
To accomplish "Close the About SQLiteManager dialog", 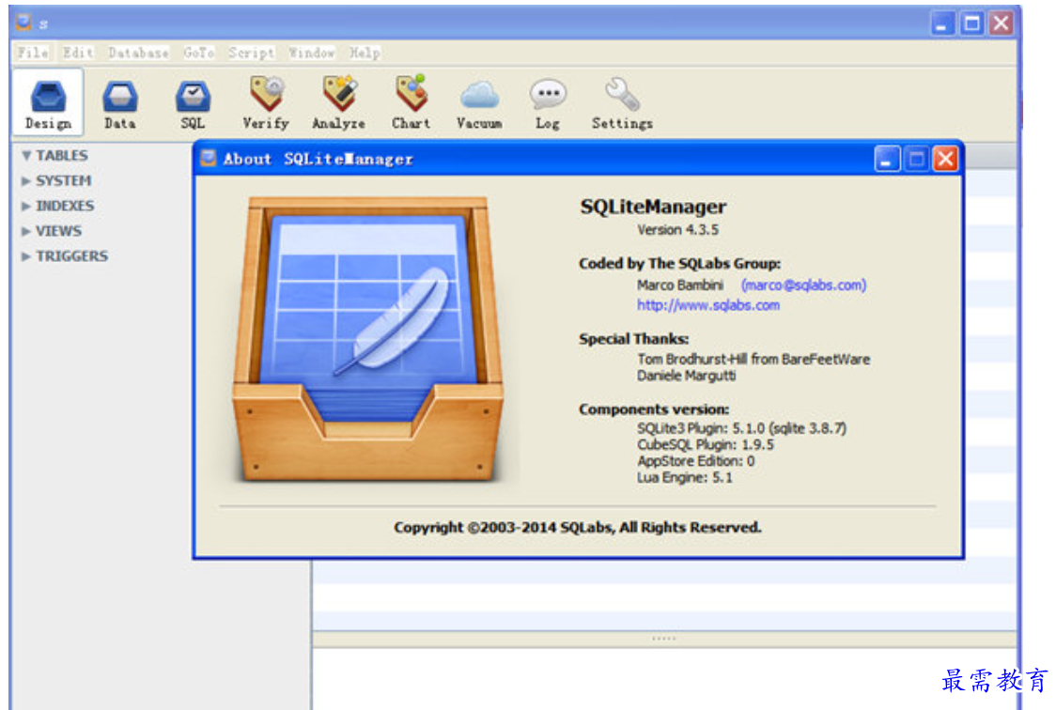I will 945,159.
